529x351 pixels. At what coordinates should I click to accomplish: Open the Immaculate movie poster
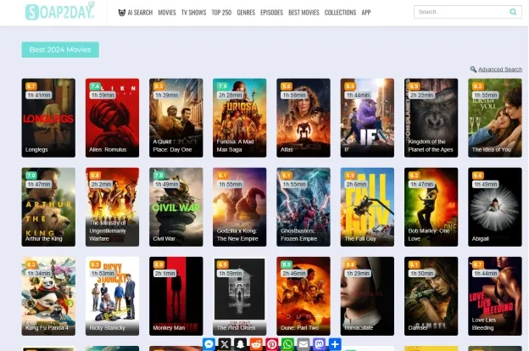(367, 296)
